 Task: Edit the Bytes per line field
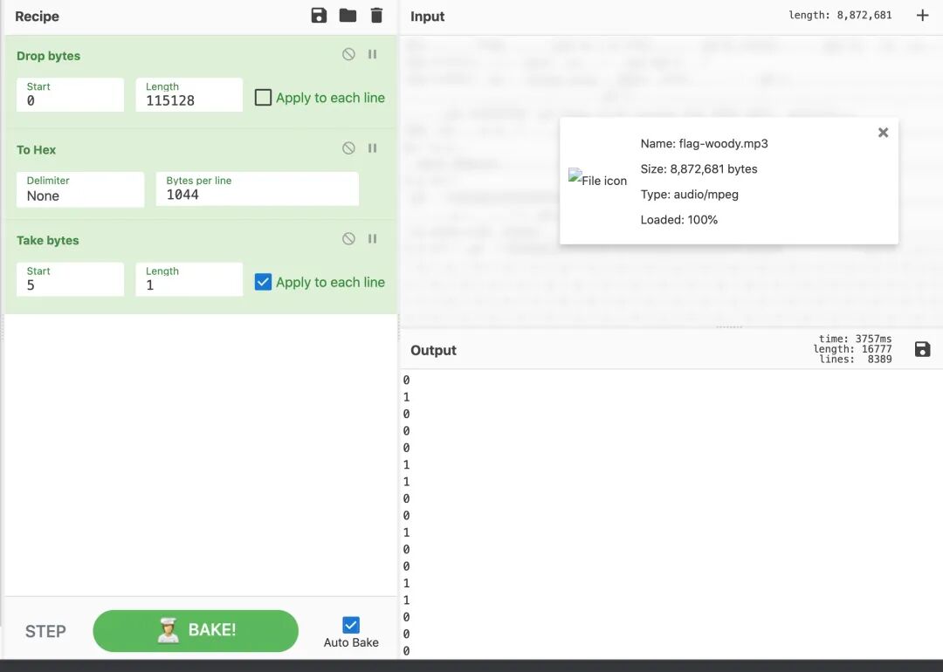258,189
